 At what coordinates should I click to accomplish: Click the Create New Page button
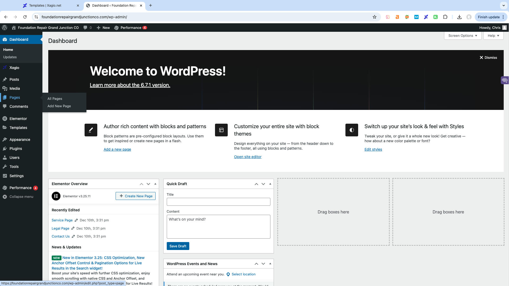point(135,196)
